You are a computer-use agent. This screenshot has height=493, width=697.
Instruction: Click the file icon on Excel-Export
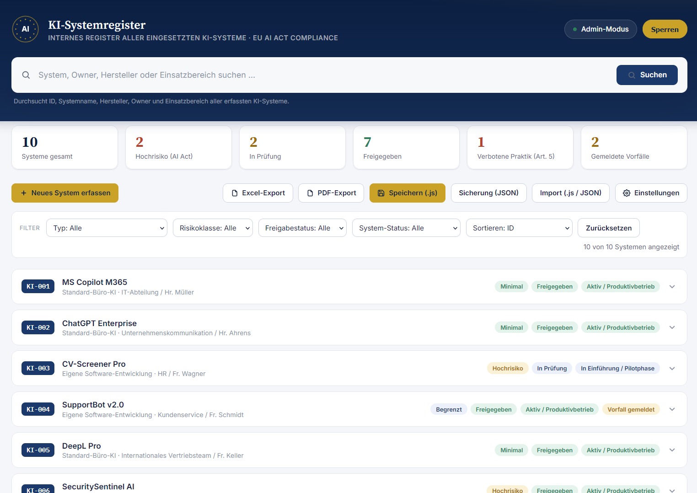[x=235, y=193]
